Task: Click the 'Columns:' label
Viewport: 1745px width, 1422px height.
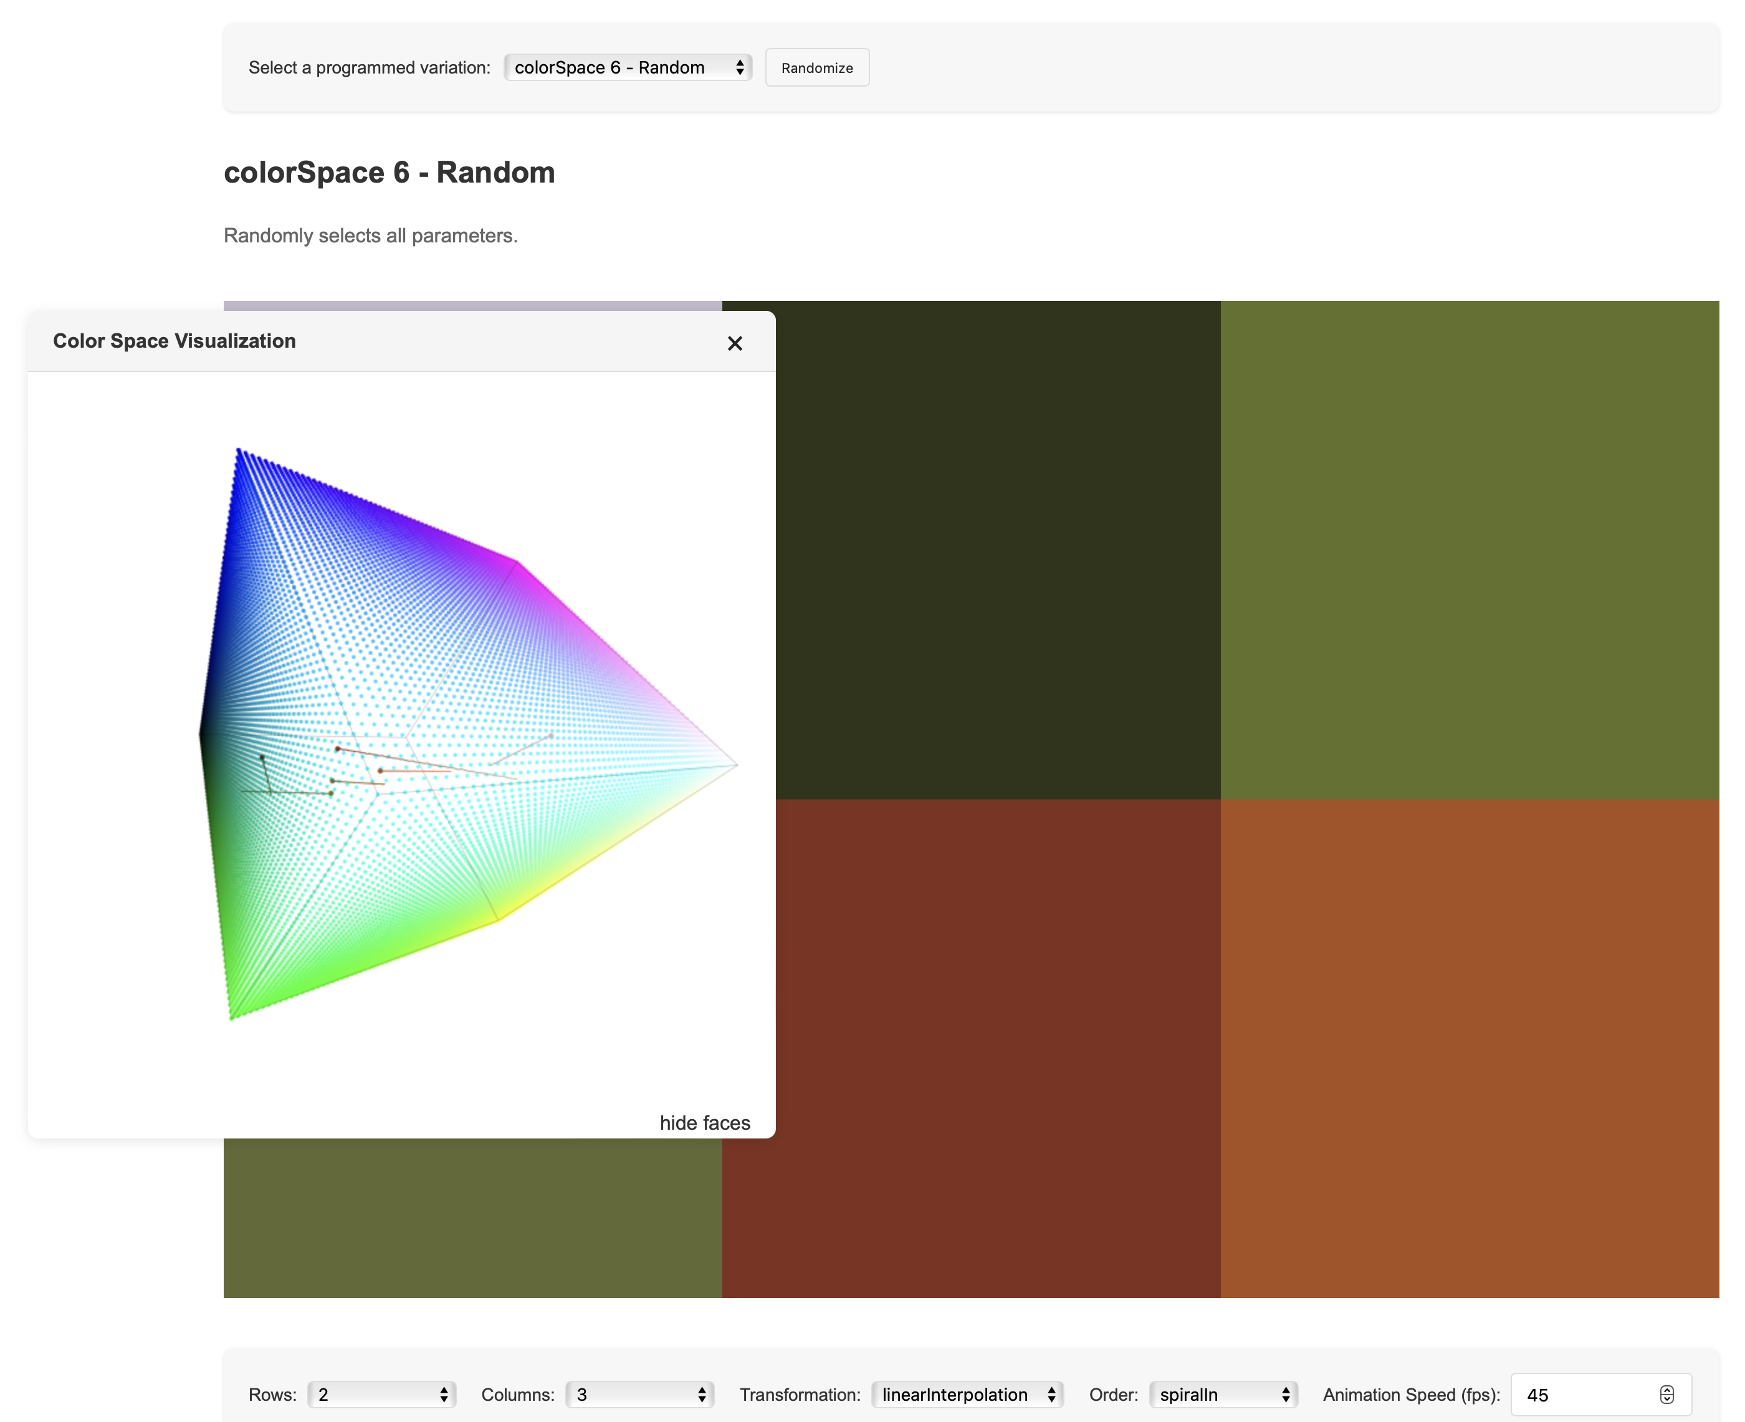Action: (x=518, y=1394)
